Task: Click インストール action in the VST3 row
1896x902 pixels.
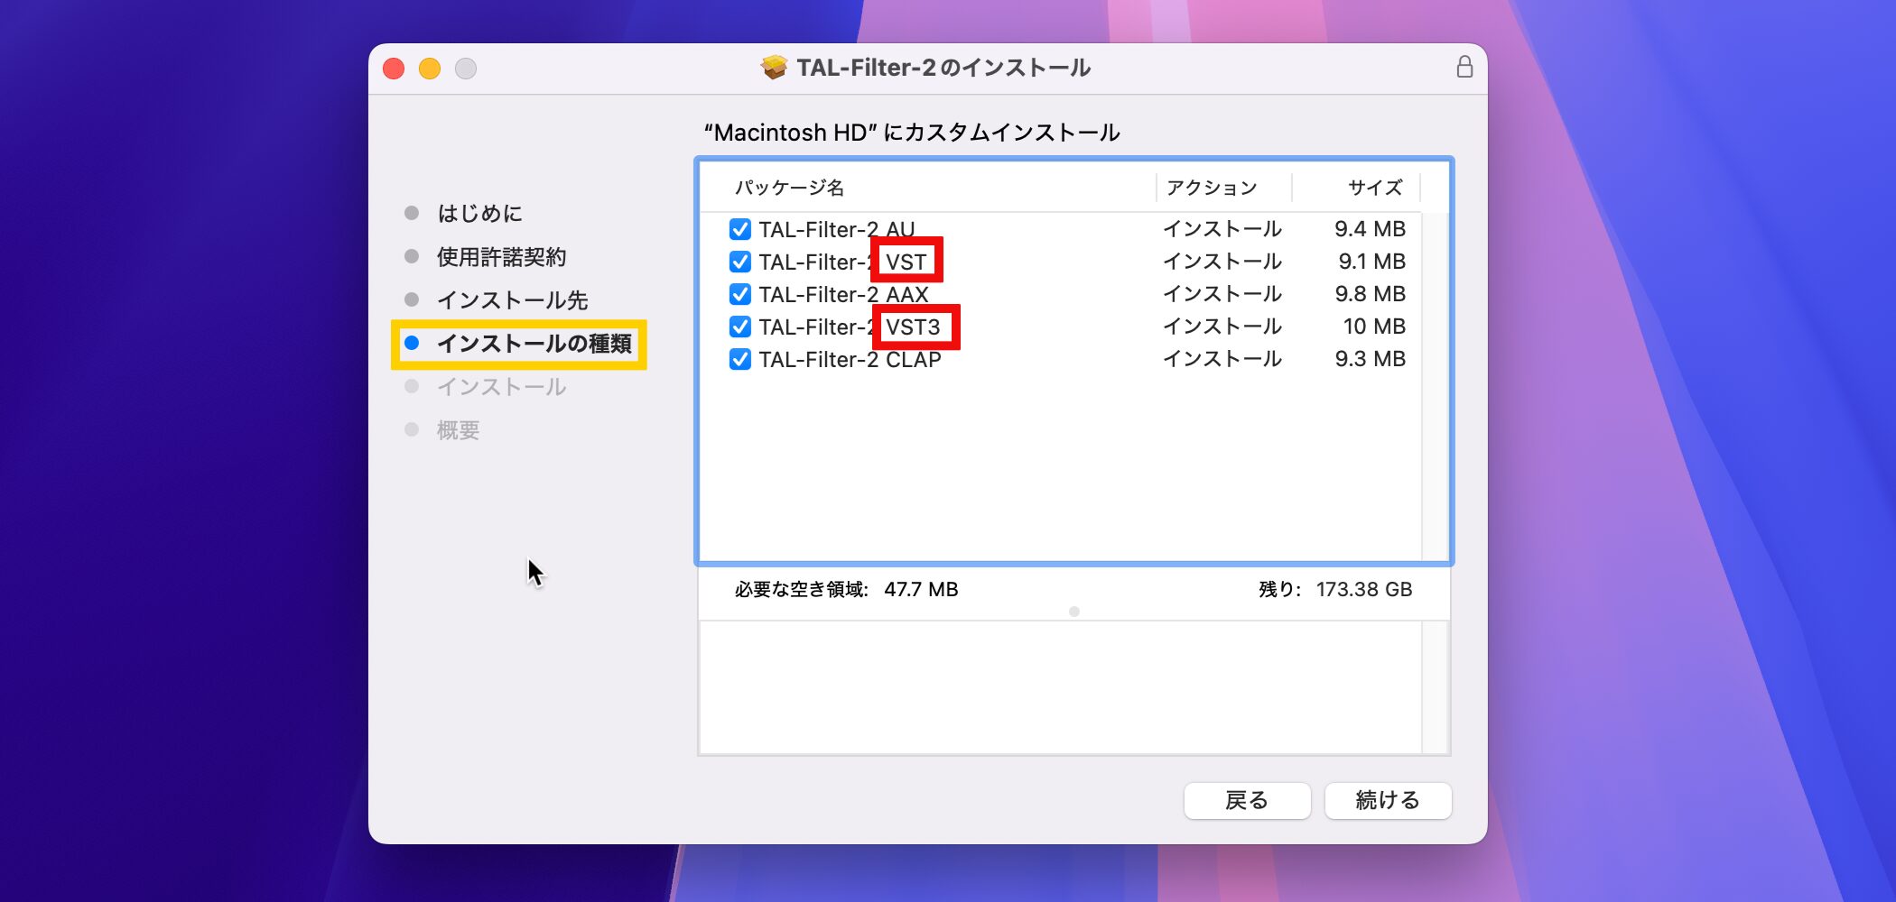Action: coord(1222,327)
